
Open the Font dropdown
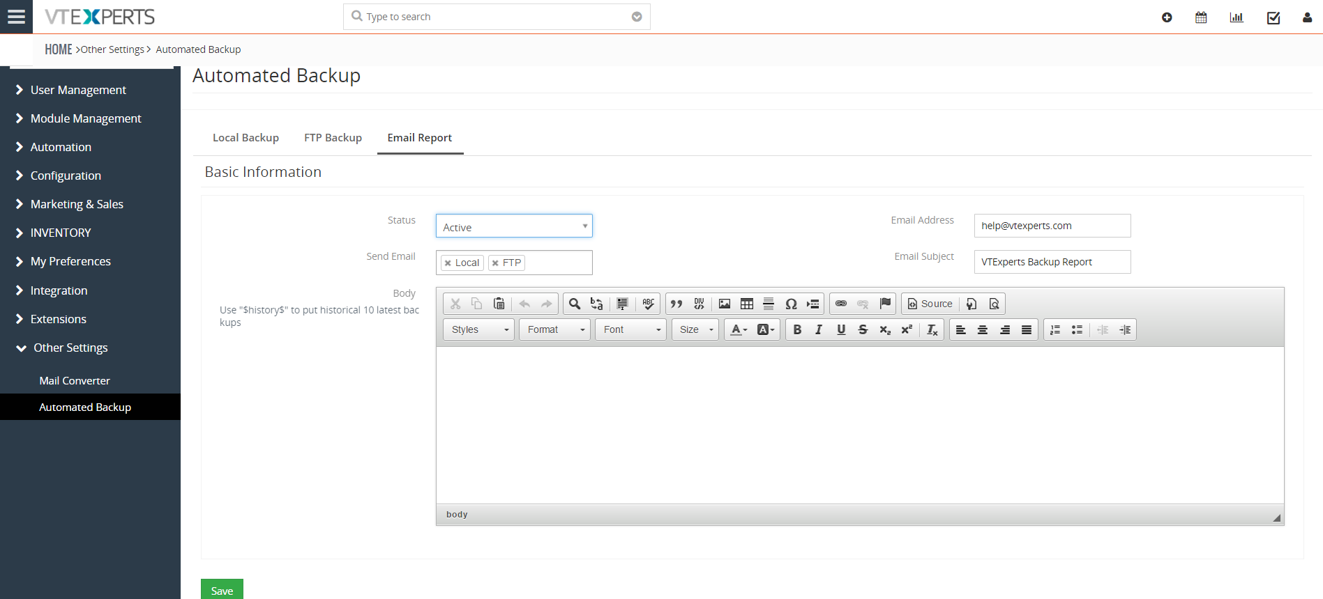coord(631,329)
